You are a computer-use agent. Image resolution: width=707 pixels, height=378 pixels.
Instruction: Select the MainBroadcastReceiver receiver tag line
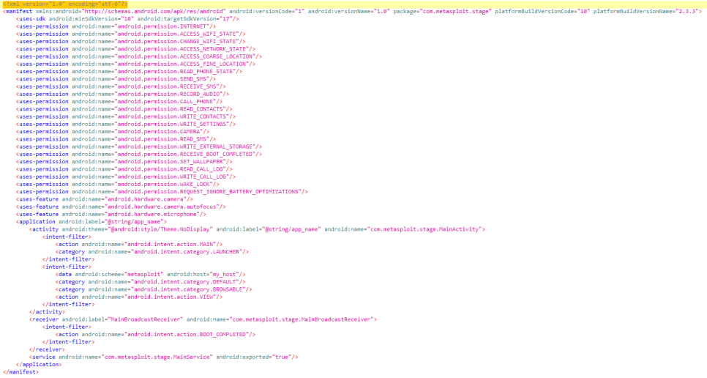point(203,320)
